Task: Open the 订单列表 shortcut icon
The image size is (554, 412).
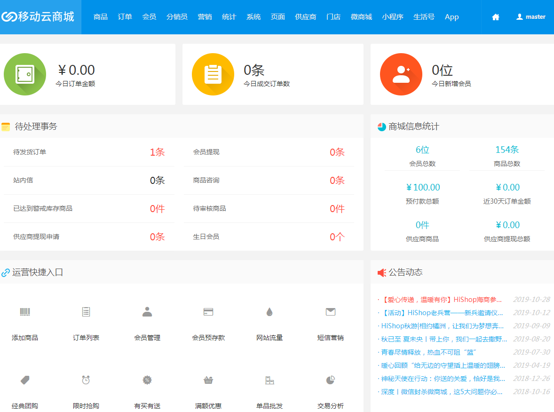Action: click(86, 312)
